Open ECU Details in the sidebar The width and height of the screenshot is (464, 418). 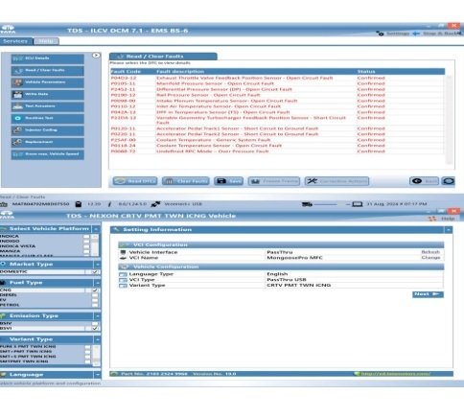48,58
